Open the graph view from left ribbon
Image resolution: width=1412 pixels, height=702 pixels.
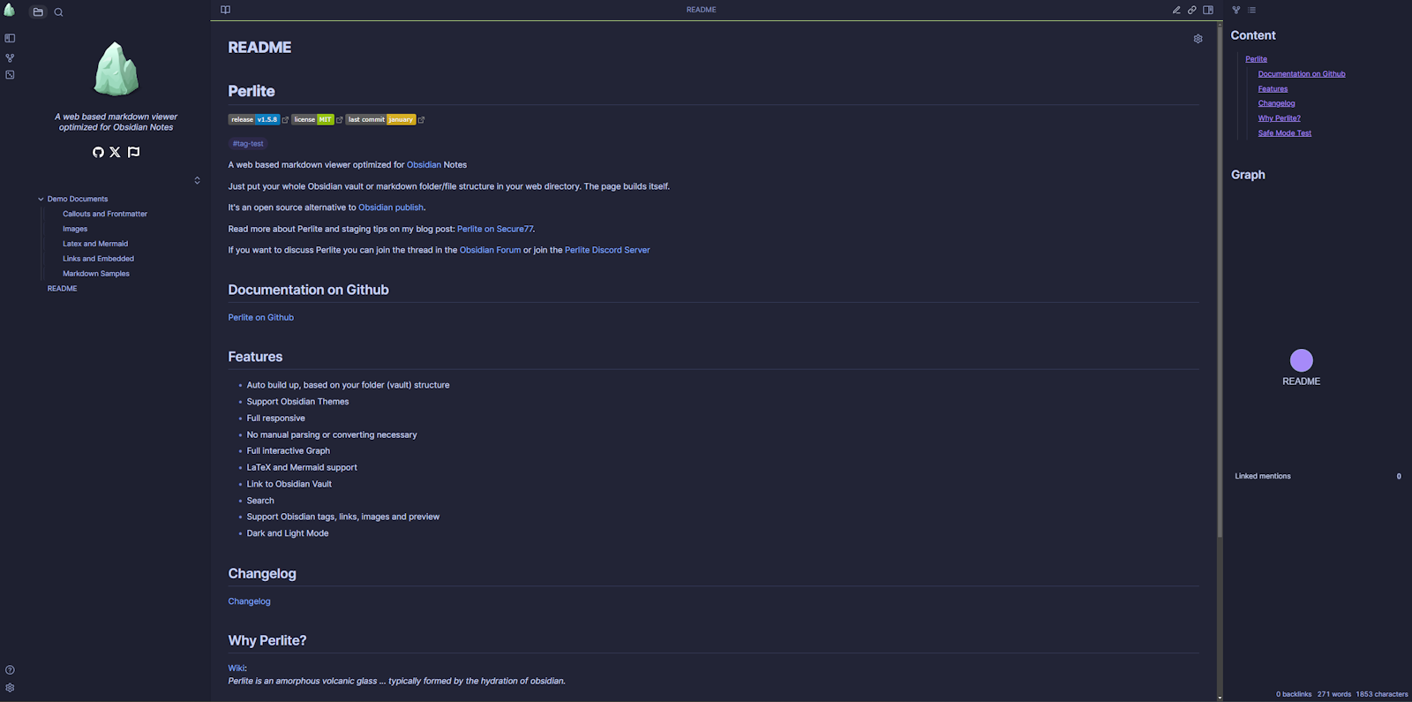click(x=10, y=57)
